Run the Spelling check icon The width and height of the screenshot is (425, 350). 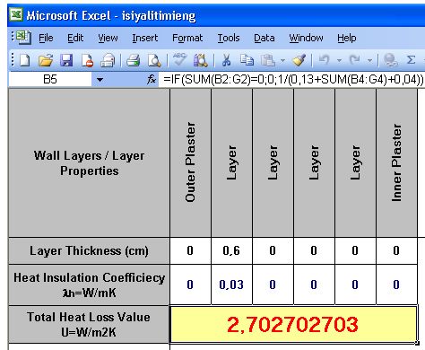click(x=179, y=60)
